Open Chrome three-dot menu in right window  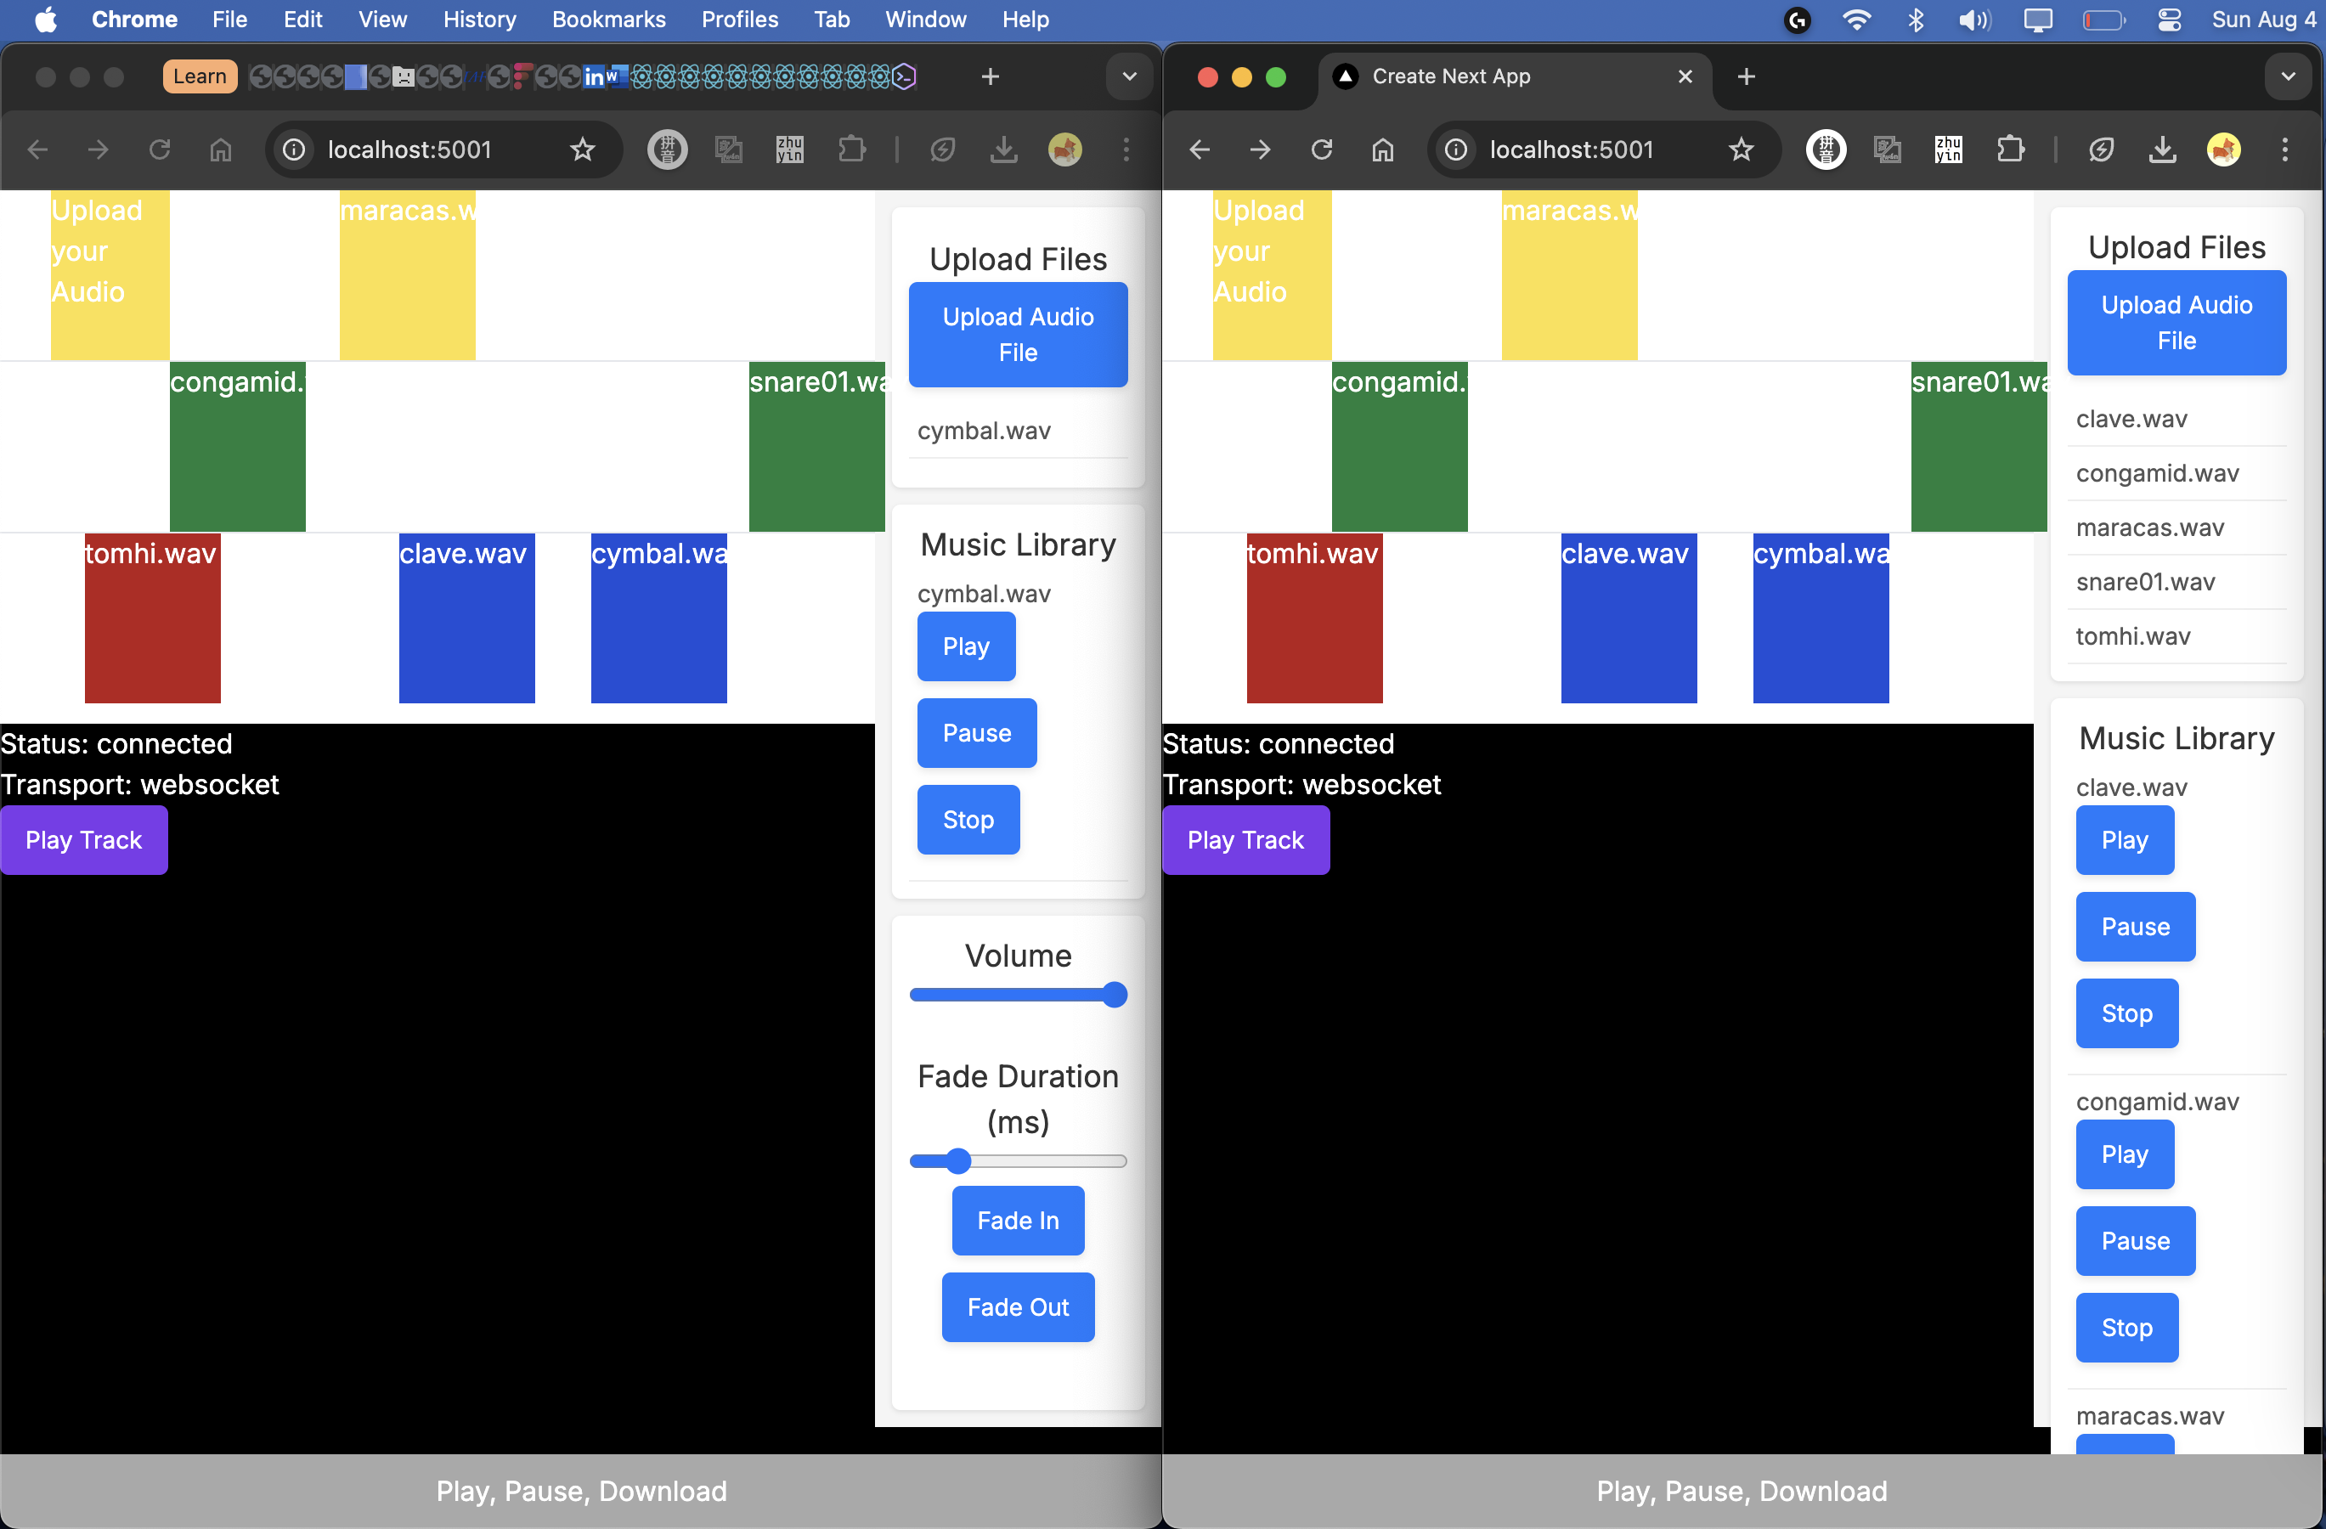tap(2285, 150)
